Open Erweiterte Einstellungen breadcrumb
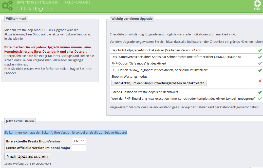263x168 pixels. 37,3
